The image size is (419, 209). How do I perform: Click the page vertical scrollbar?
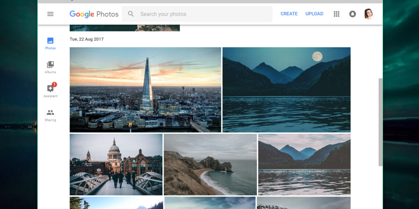380,122
